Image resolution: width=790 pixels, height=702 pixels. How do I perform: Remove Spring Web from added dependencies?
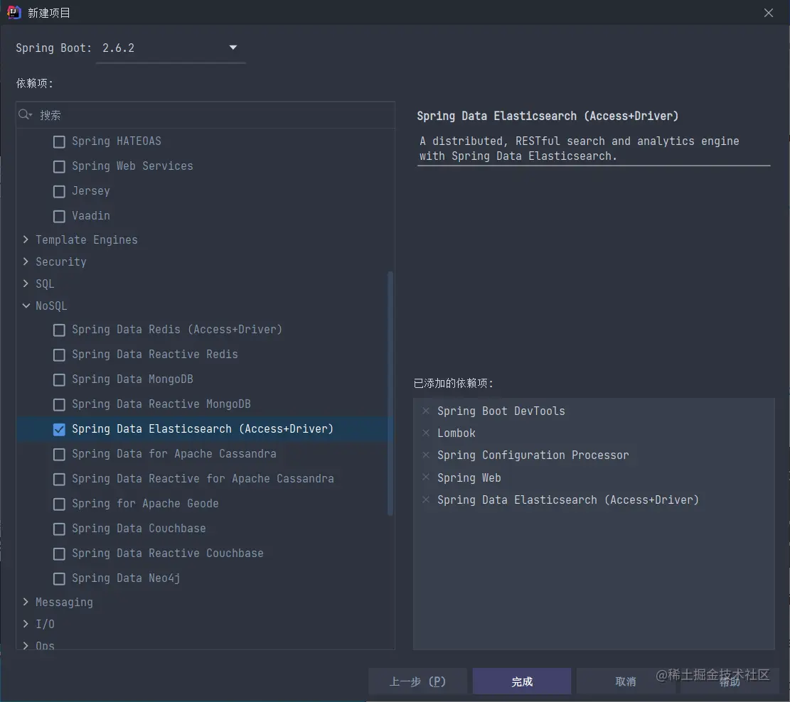pyautogui.click(x=426, y=477)
